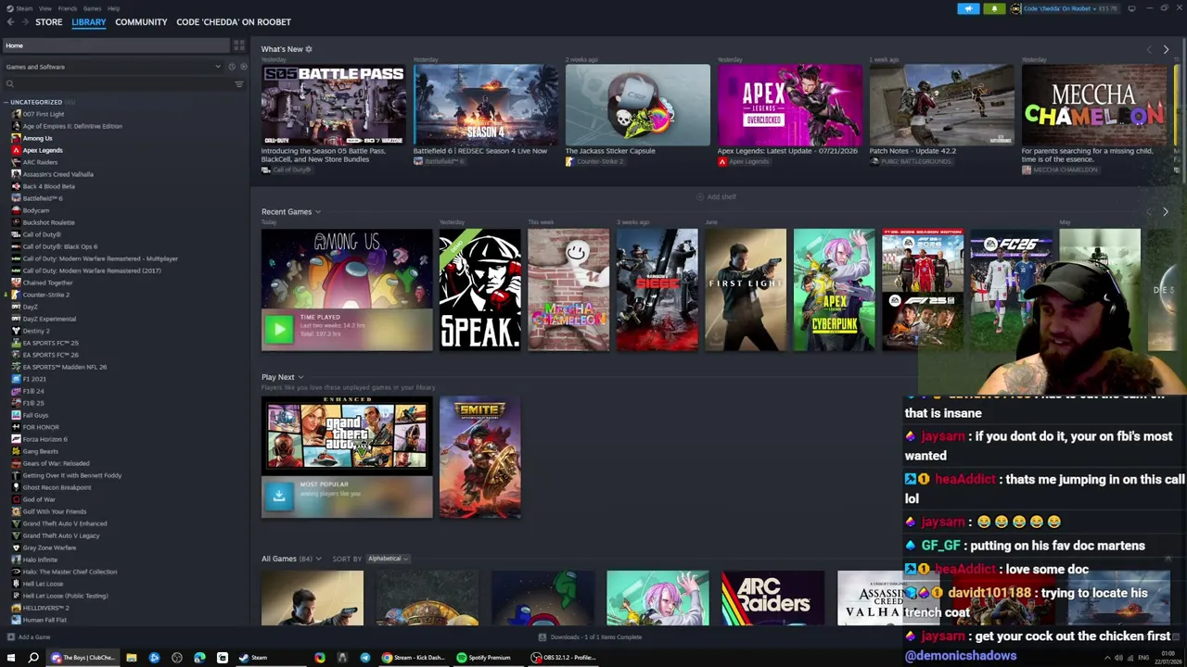Click Add a Game label

click(x=34, y=637)
